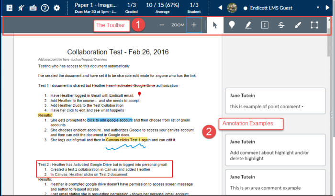Click 'Created a test 2 collaboration in Canvas' line
This screenshot has width=335, height=196.
[x=100, y=169]
